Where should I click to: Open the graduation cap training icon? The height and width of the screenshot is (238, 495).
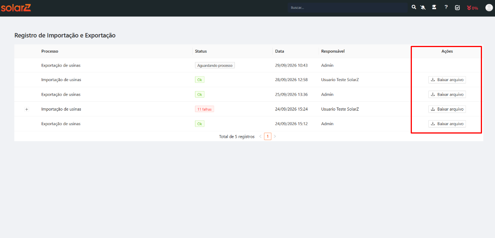(x=434, y=7)
